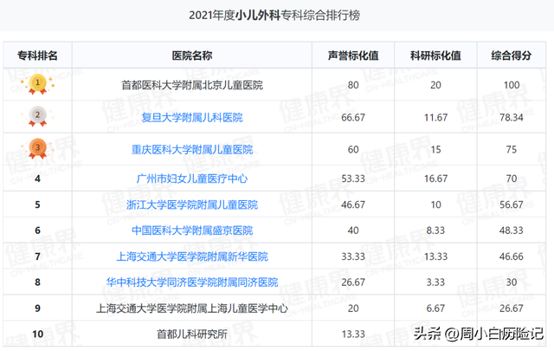
Task: Click research value 8.33 in Shengjing row
Action: (x=435, y=231)
